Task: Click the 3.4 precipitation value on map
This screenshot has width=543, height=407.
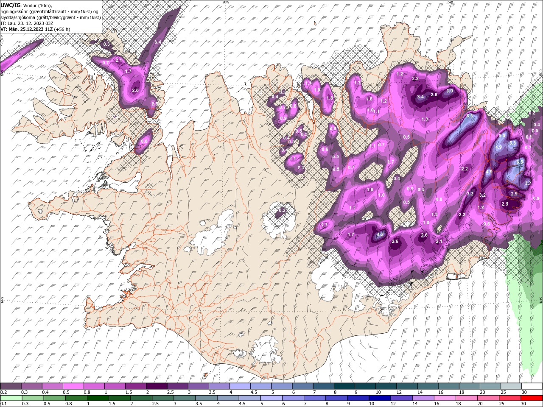Action: tap(420, 97)
